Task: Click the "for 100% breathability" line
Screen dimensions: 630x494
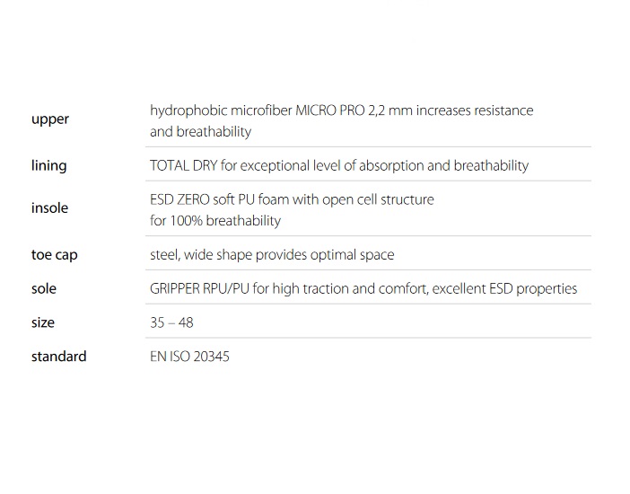Action: click(x=215, y=221)
